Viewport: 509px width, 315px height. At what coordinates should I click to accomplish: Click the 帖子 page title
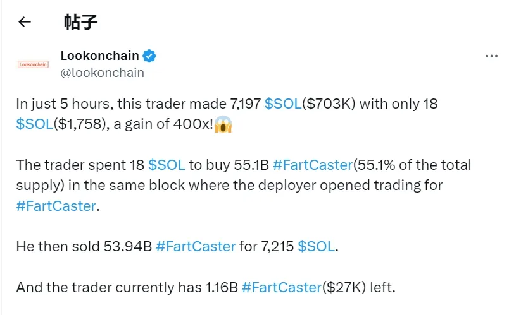(80, 22)
